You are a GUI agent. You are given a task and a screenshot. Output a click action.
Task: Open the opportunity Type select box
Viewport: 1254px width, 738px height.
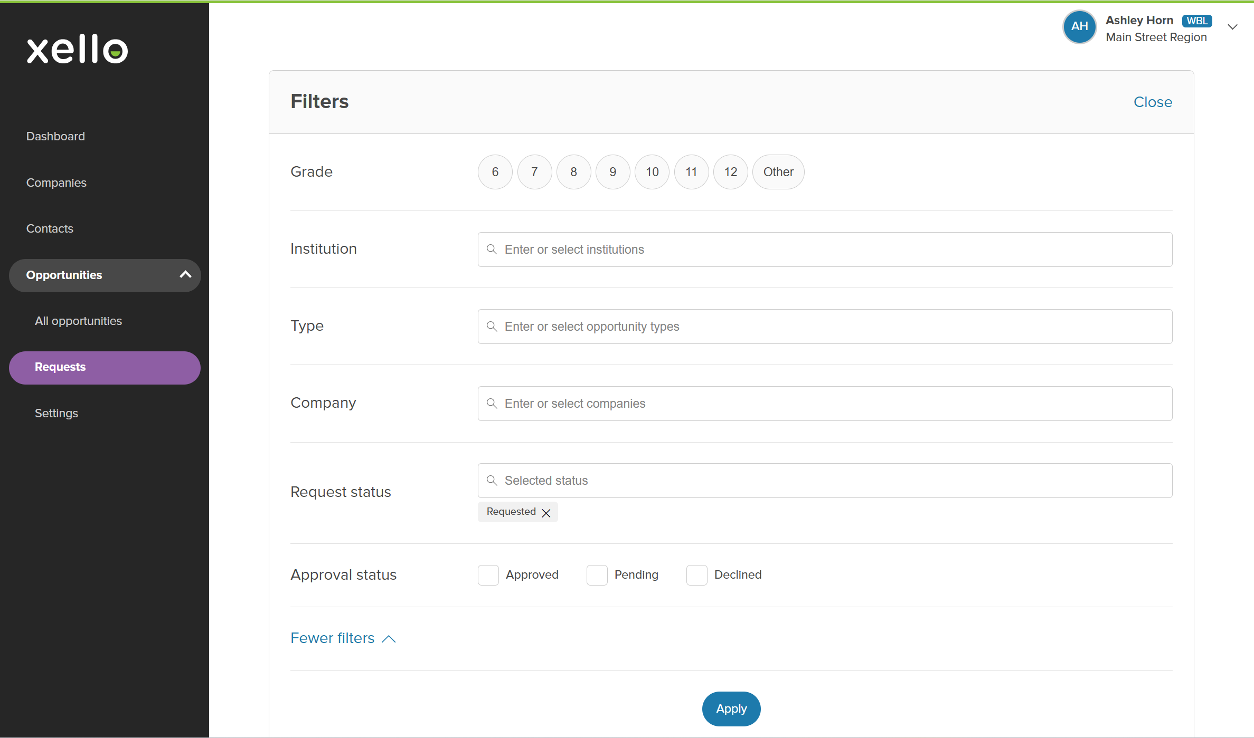coord(825,327)
